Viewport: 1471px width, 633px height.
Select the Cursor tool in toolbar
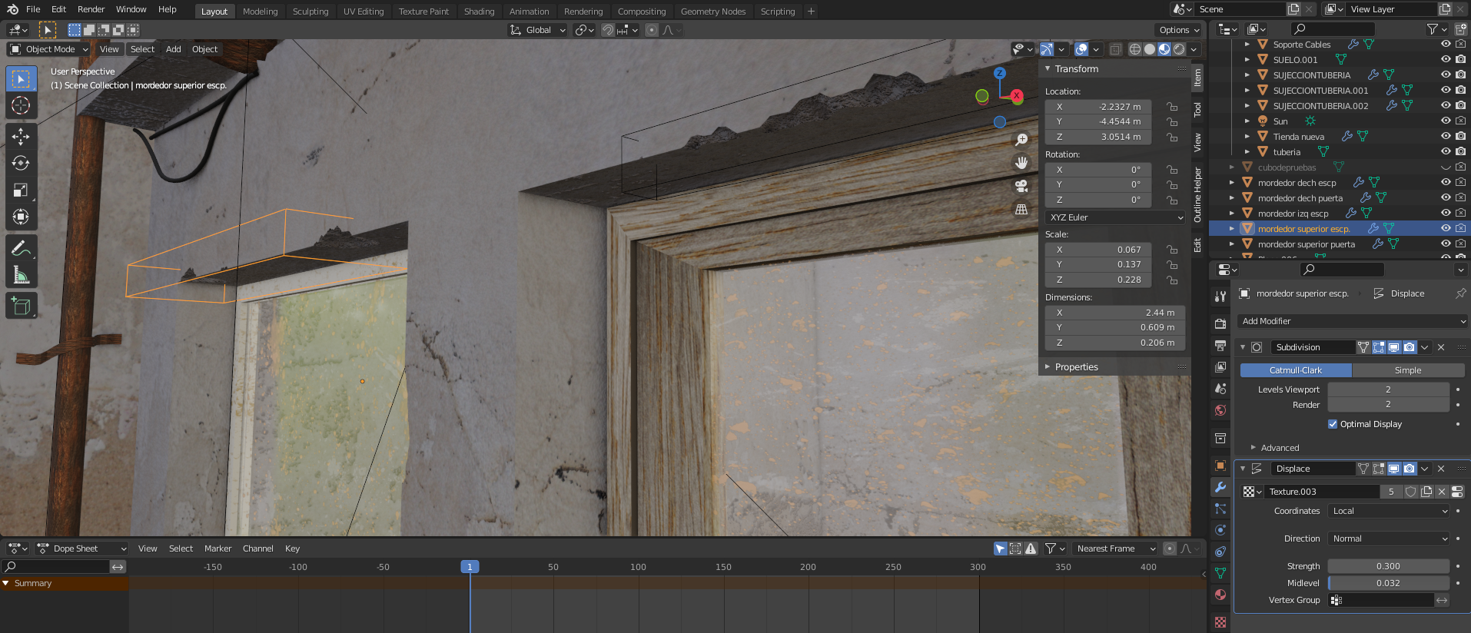point(21,105)
